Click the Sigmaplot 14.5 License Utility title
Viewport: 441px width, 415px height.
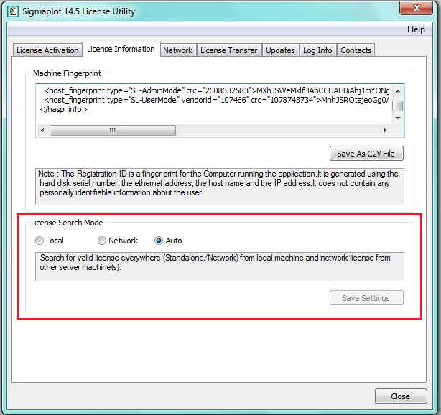(79, 11)
